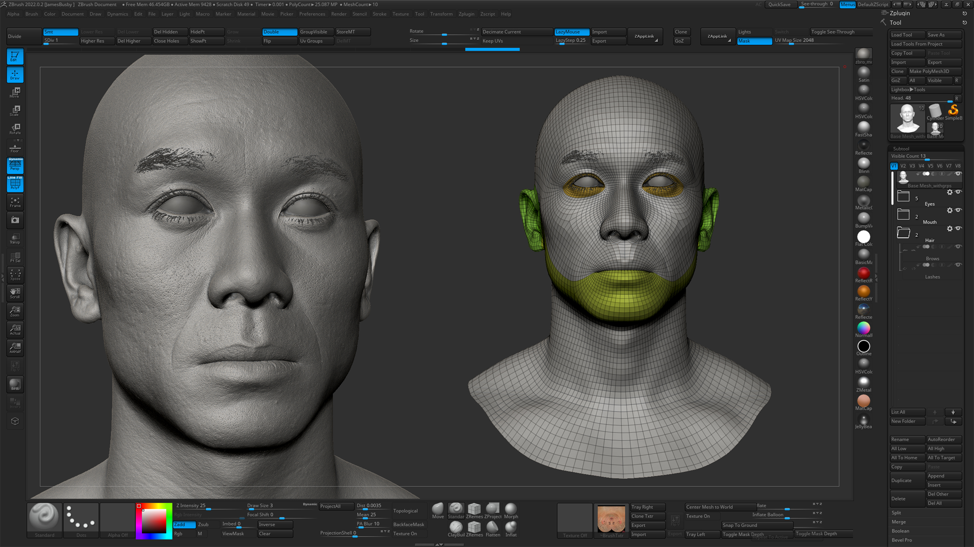Viewport: 974px width, 547px height.
Task: Expand the Split section
Action: coord(896,513)
